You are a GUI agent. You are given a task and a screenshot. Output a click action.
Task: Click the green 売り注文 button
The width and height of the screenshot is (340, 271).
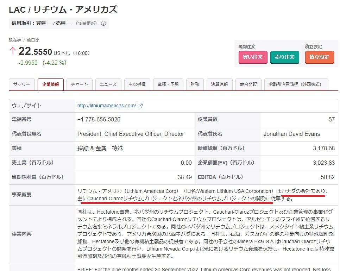[x=284, y=57]
